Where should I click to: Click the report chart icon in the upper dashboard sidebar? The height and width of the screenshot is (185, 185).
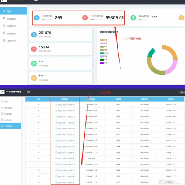pyautogui.click(x=4, y=33)
